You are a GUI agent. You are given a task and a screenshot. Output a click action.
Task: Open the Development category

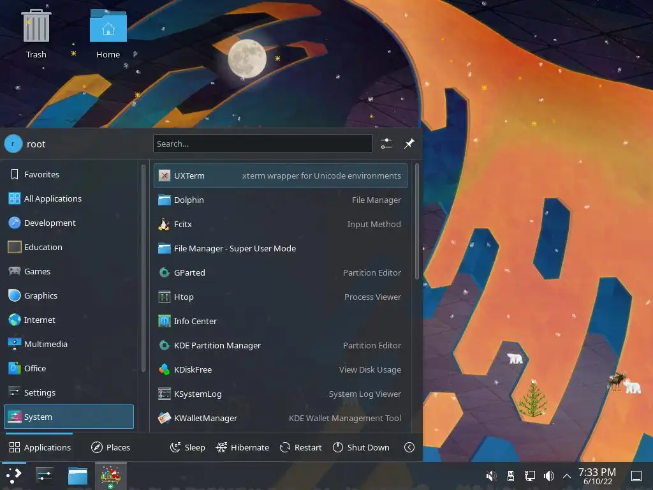pos(69,223)
